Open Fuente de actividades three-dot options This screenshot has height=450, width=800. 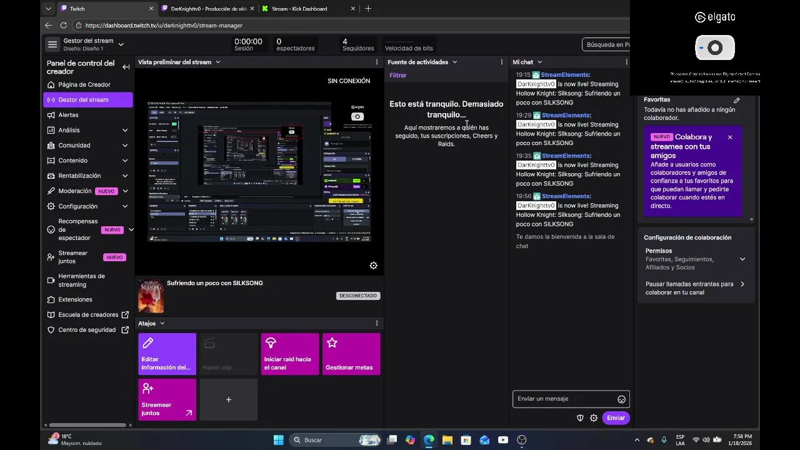[x=501, y=62]
